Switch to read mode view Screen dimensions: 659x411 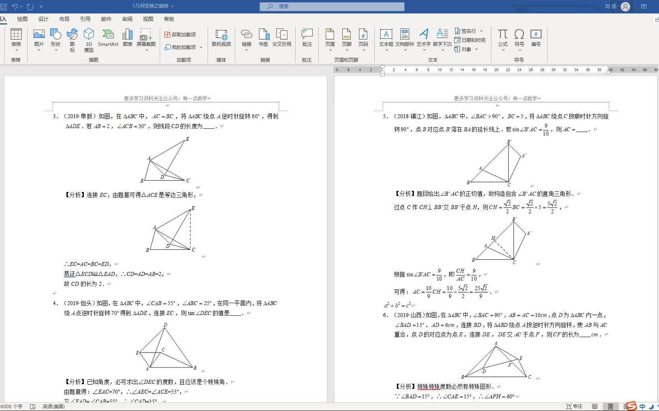coord(595,407)
